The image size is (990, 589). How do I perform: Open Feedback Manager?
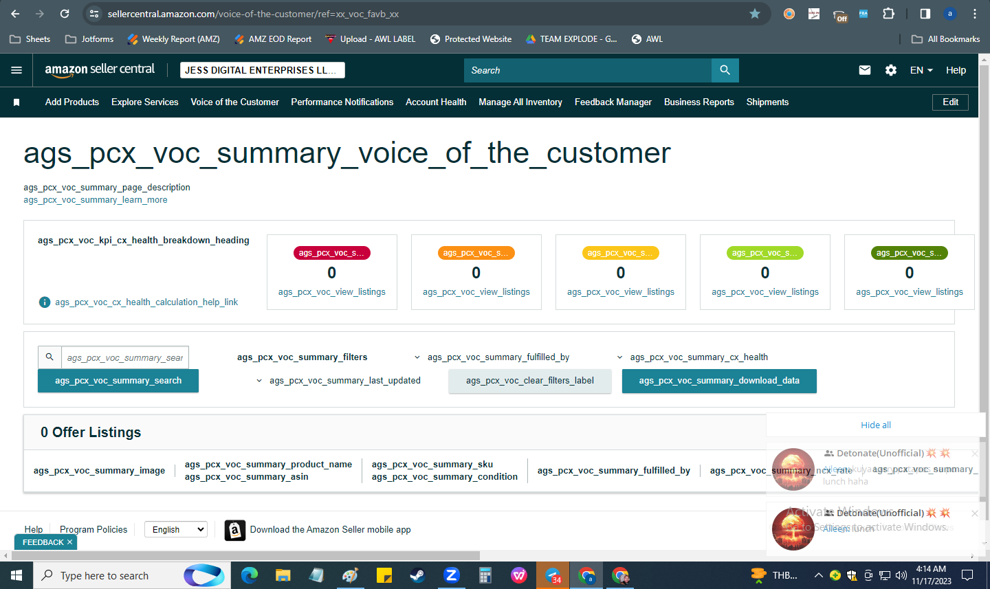[x=613, y=102]
